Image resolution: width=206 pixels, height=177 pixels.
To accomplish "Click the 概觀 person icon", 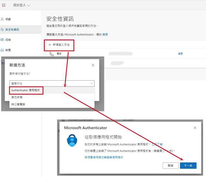I will click(2, 19).
